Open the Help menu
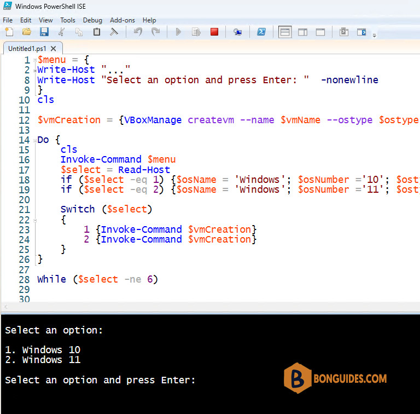 pyautogui.click(x=149, y=20)
